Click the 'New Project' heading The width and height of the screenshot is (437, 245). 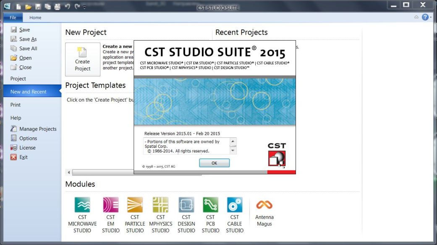point(86,32)
